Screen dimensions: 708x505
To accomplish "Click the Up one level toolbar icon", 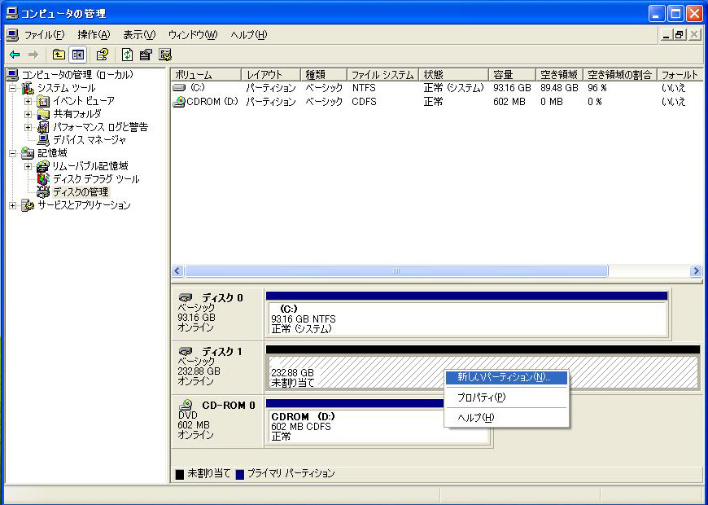I will coord(59,55).
